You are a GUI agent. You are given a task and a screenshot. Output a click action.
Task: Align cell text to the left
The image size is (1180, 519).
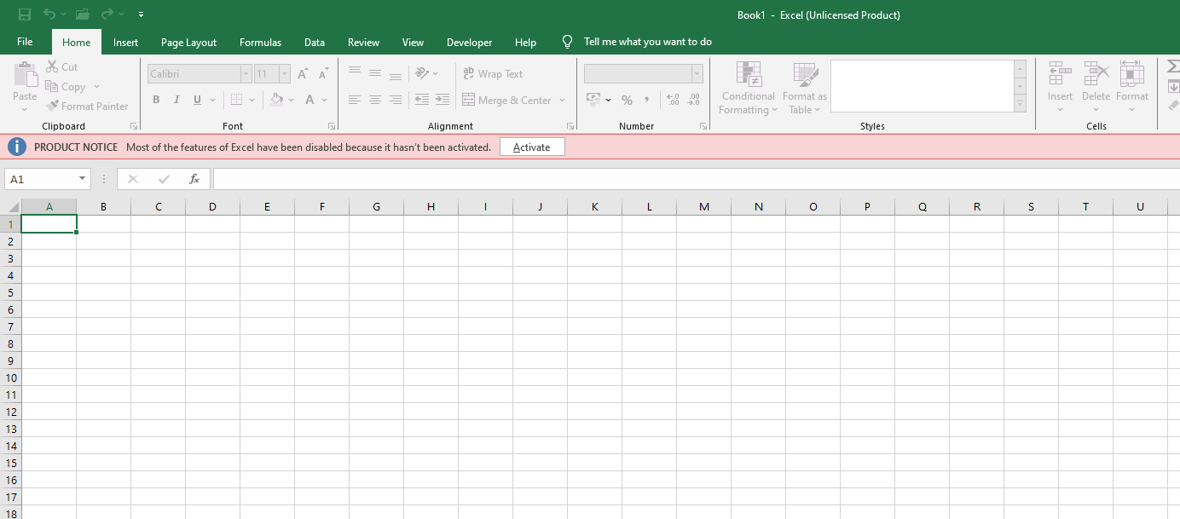pyautogui.click(x=355, y=100)
